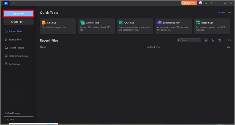The image size is (235, 125).
Task: Open the feedback message icon
Action: click(206, 3)
